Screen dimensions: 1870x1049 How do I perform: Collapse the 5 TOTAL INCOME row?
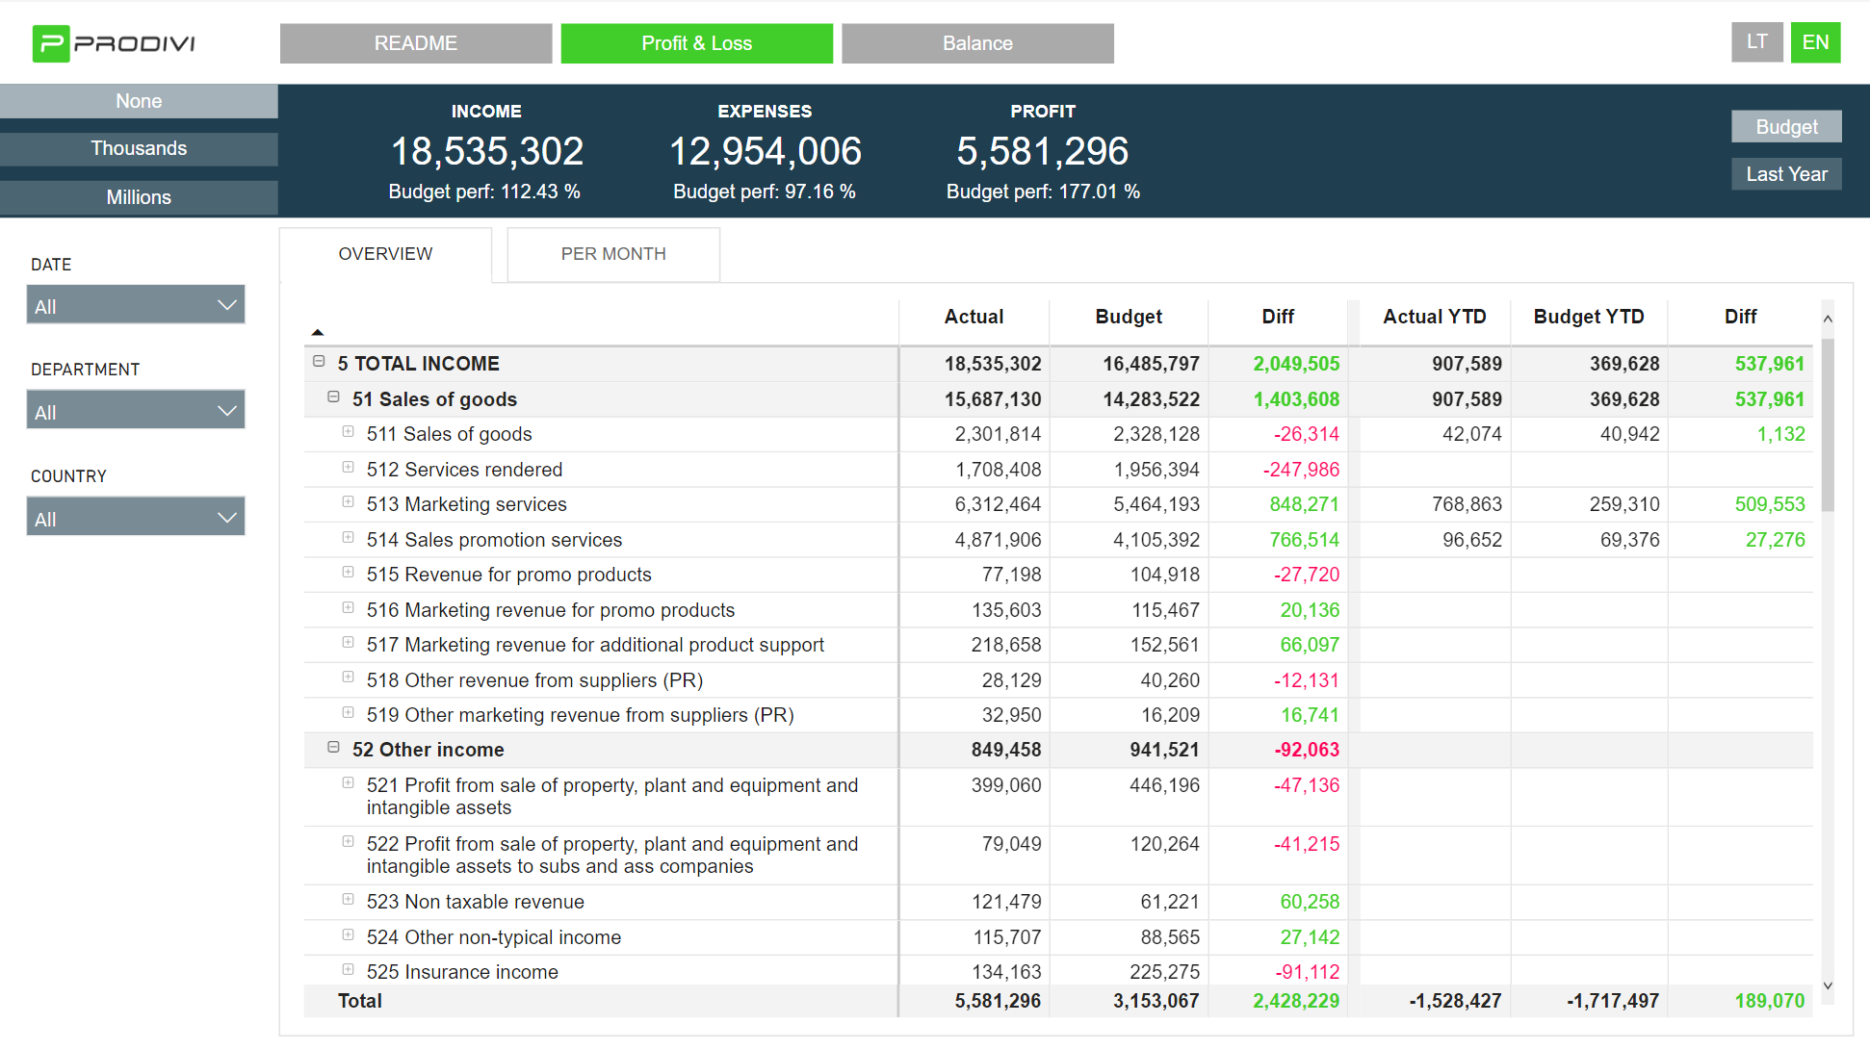(319, 362)
